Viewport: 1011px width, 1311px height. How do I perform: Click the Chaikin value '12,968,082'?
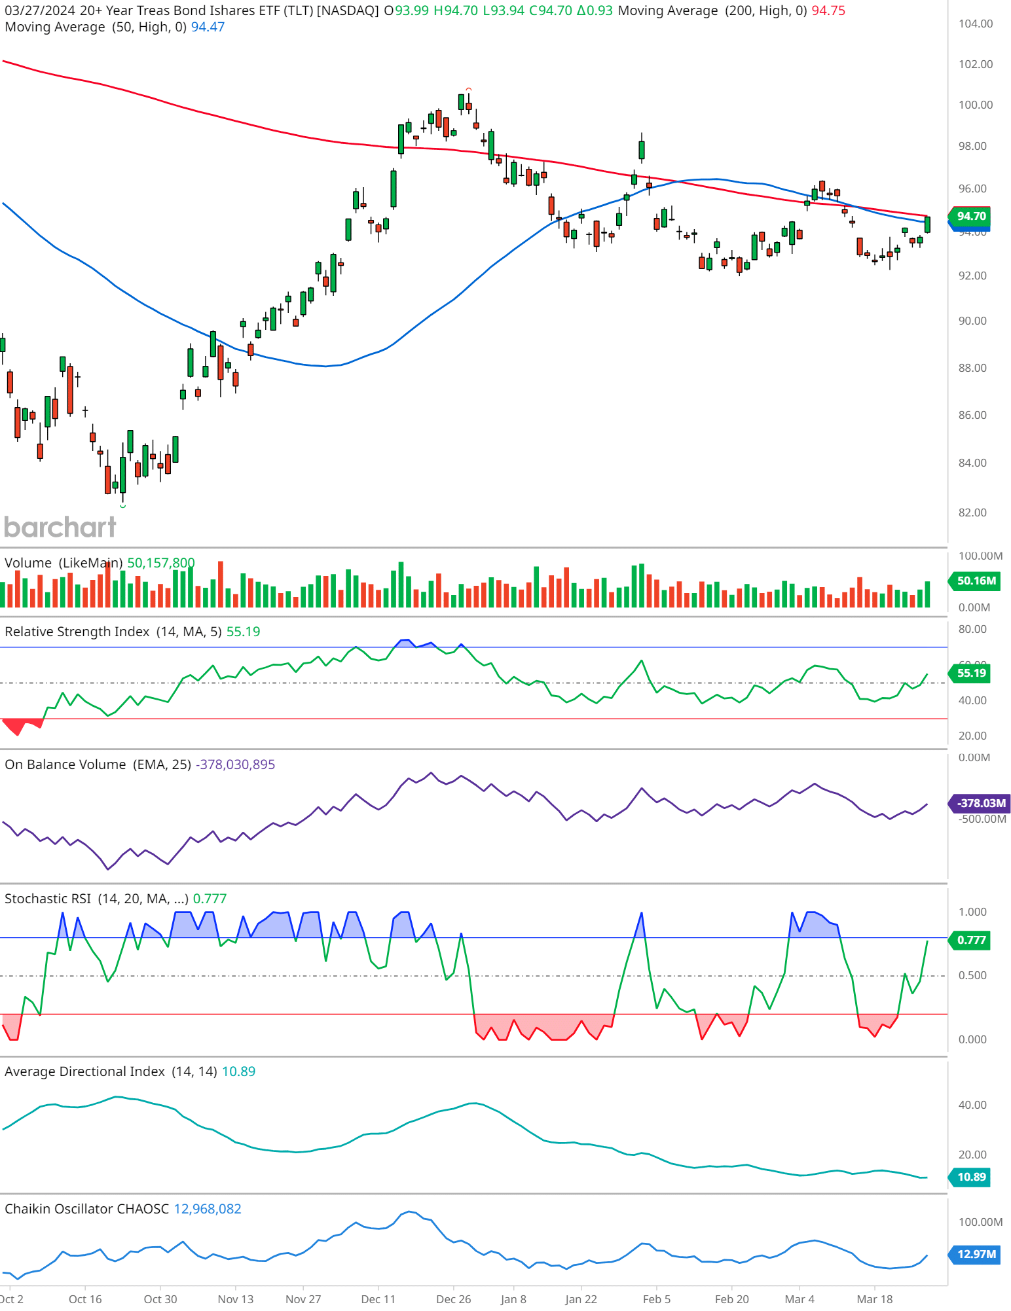pyautogui.click(x=208, y=1209)
